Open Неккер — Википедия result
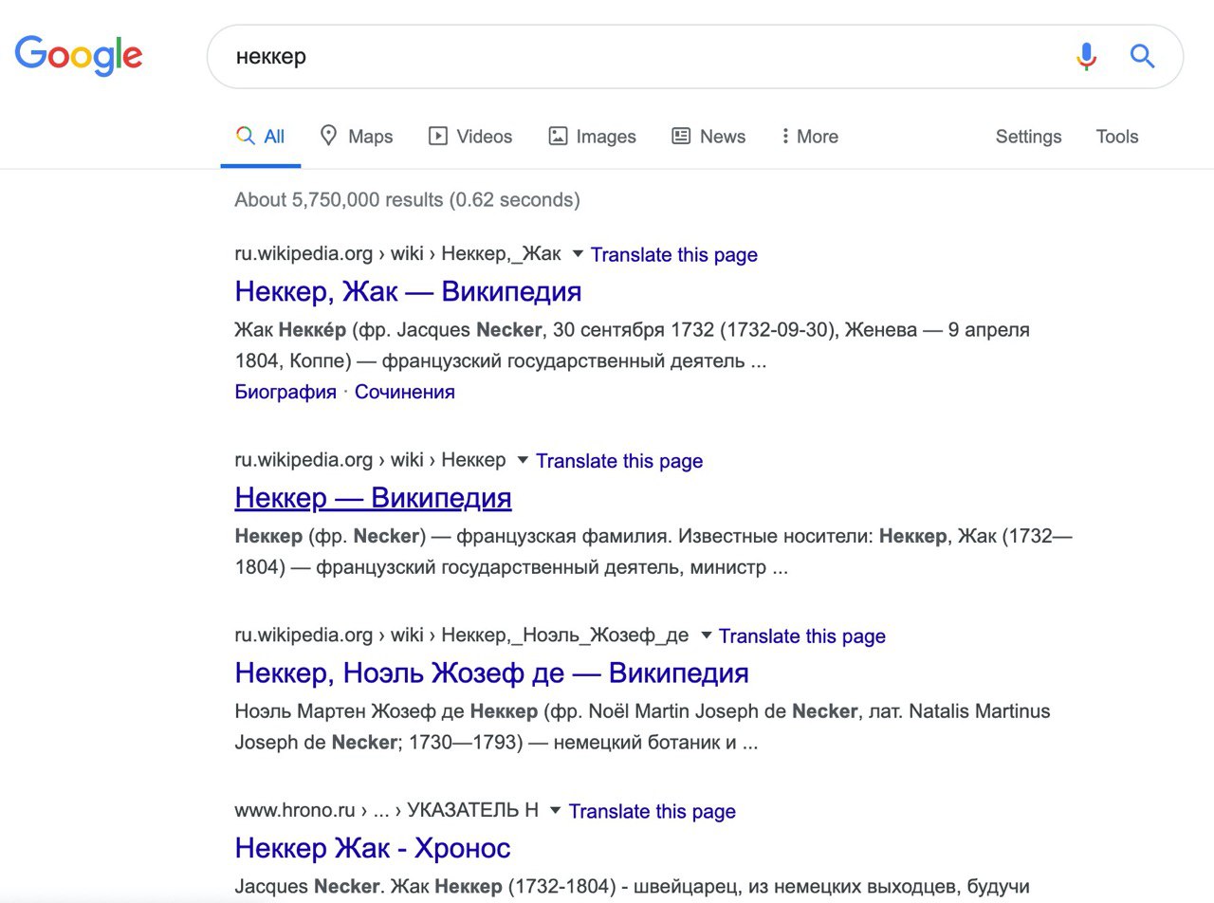Screen dimensions: 1214x903 coord(373,497)
